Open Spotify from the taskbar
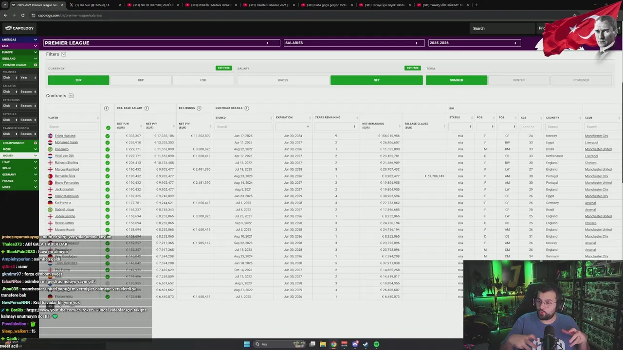 pos(376,344)
